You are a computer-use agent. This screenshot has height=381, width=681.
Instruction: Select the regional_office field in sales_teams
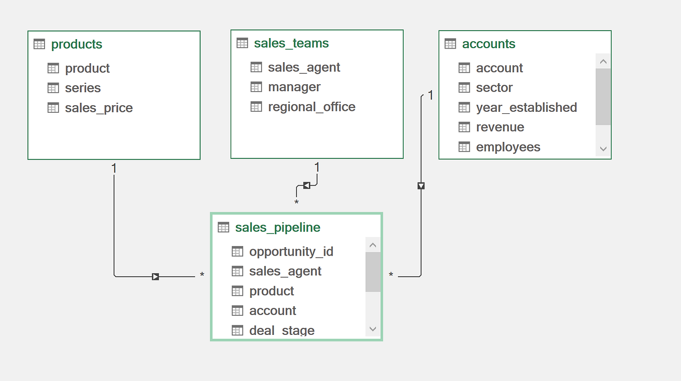[311, 107]
